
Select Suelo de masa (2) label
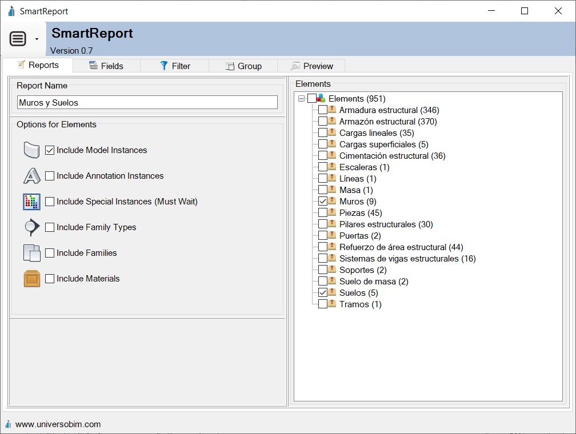click(374, 282)
